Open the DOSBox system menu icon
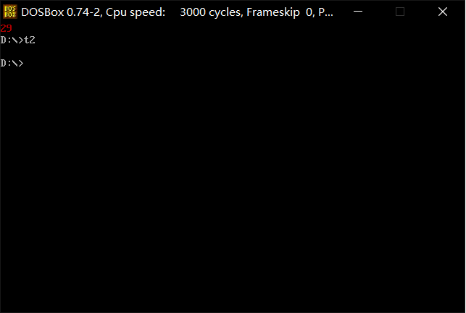The image size is (466, 313). (10, 12)
